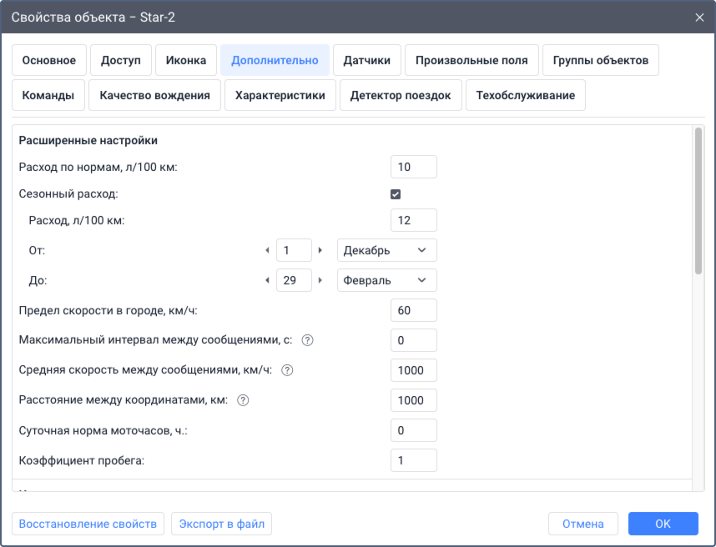Click the Отмена button
This screenshot has width=716, height=547.
click(x=582, y=524)
